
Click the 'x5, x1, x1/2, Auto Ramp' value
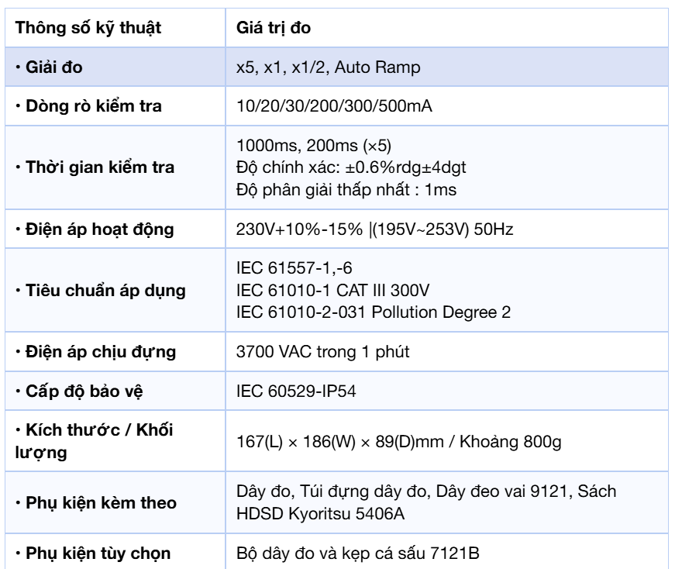pyautogui.click(x=328, y=67)
